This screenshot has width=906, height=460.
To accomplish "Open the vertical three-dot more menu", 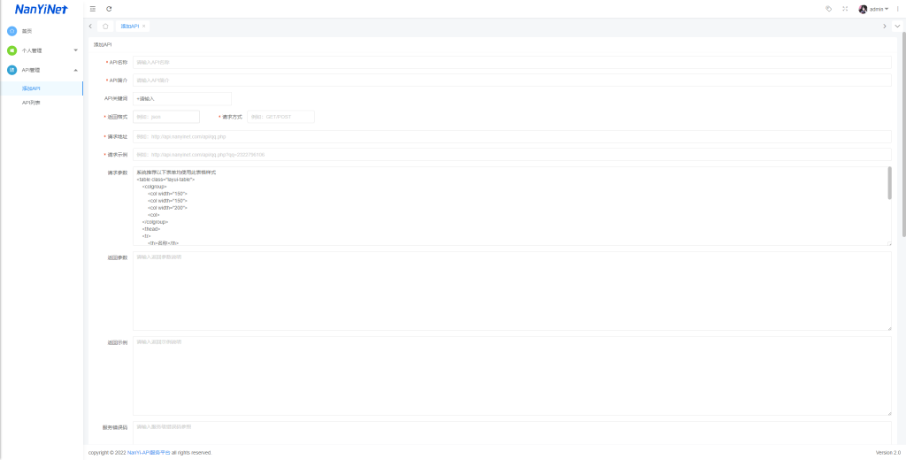I will pyautogui.click(x=897, y=9).
